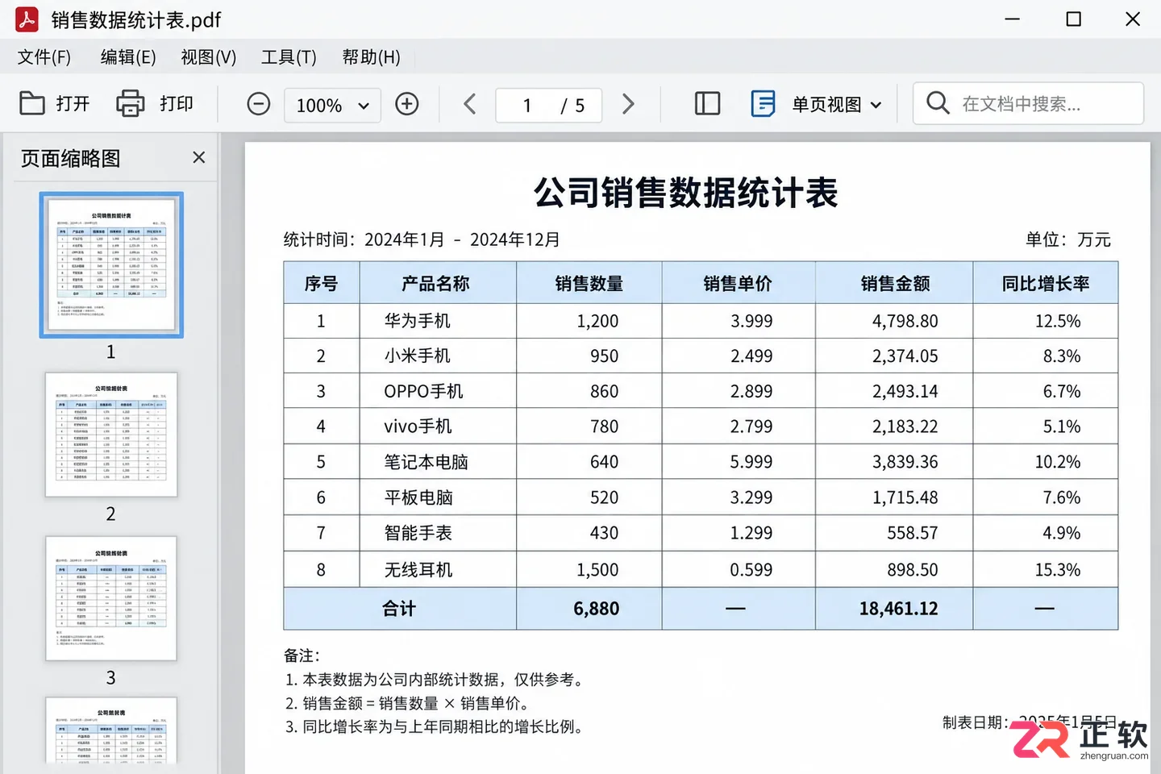Zoom out with the minus circle icon
This screenshot has width=1161, height=774.
tap(258, 104)
